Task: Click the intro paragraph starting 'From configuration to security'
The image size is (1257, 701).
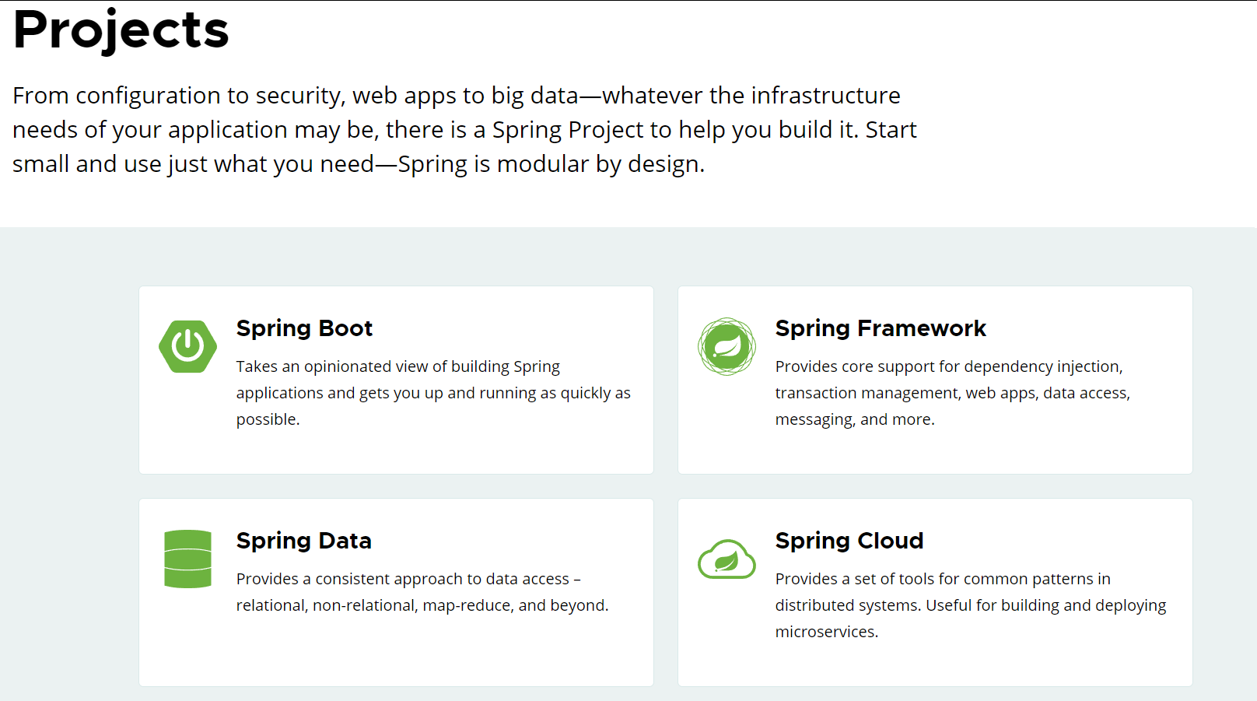Action: coord(464,129)
